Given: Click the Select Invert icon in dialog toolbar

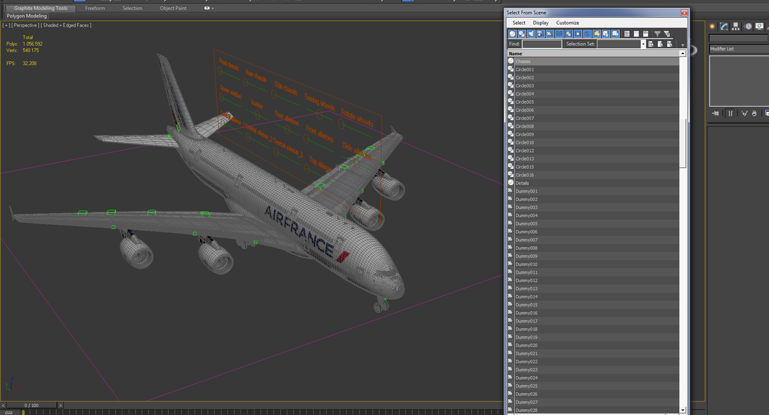Looking at the screenshot, I should click(646, 34).
